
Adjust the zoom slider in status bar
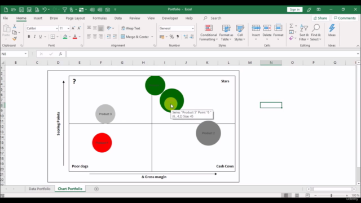331,196
